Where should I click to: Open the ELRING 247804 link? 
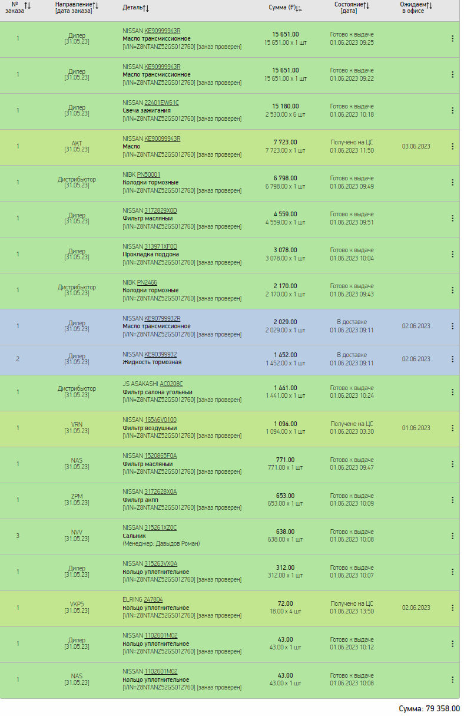click(x=153, y=599)
